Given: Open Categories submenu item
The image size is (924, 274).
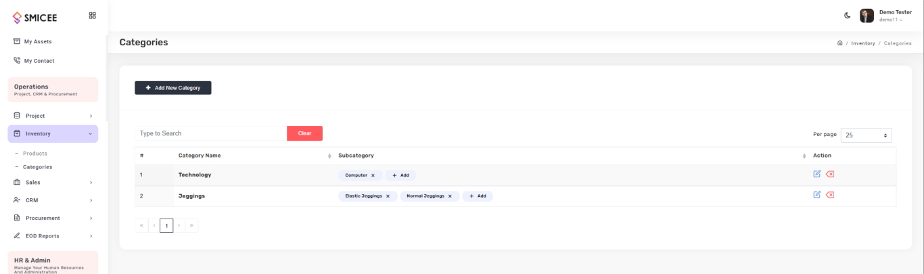Looking at the screenshot, I should point(38,166).
